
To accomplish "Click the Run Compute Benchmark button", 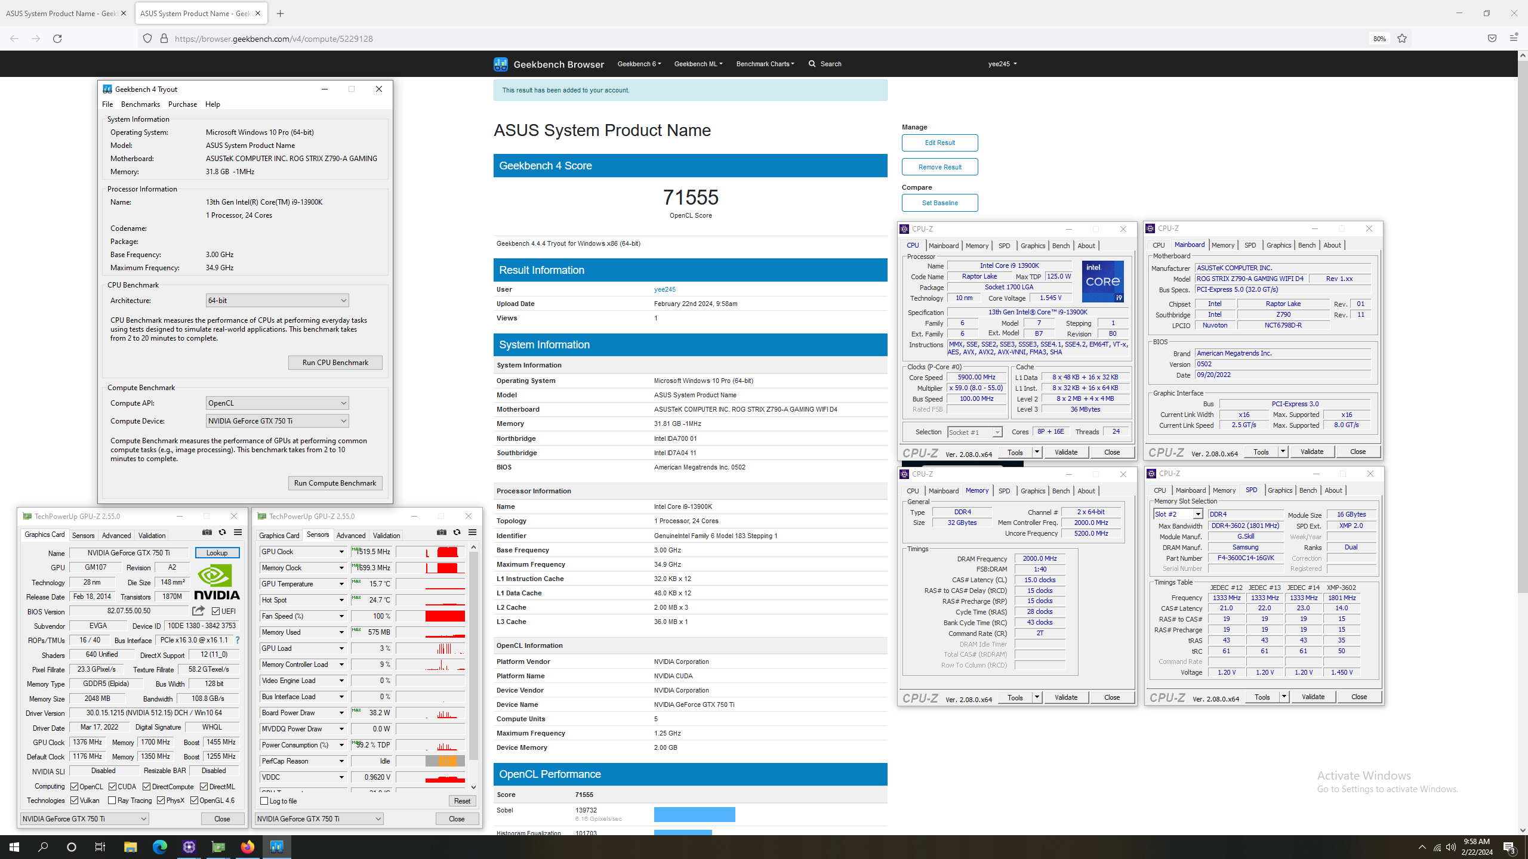I will coord(335,483).
